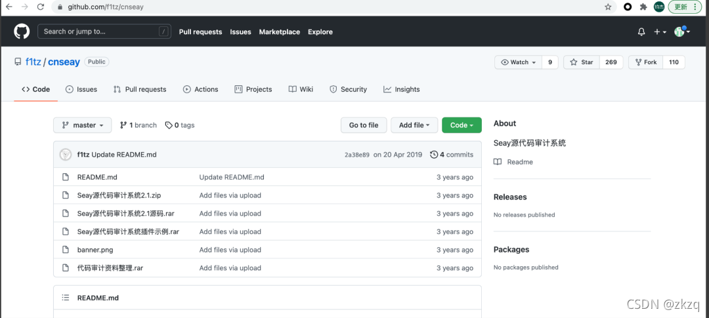The image size is (709, 318).
Task: Expand the green Code dropdown
Action: [462, 125]
